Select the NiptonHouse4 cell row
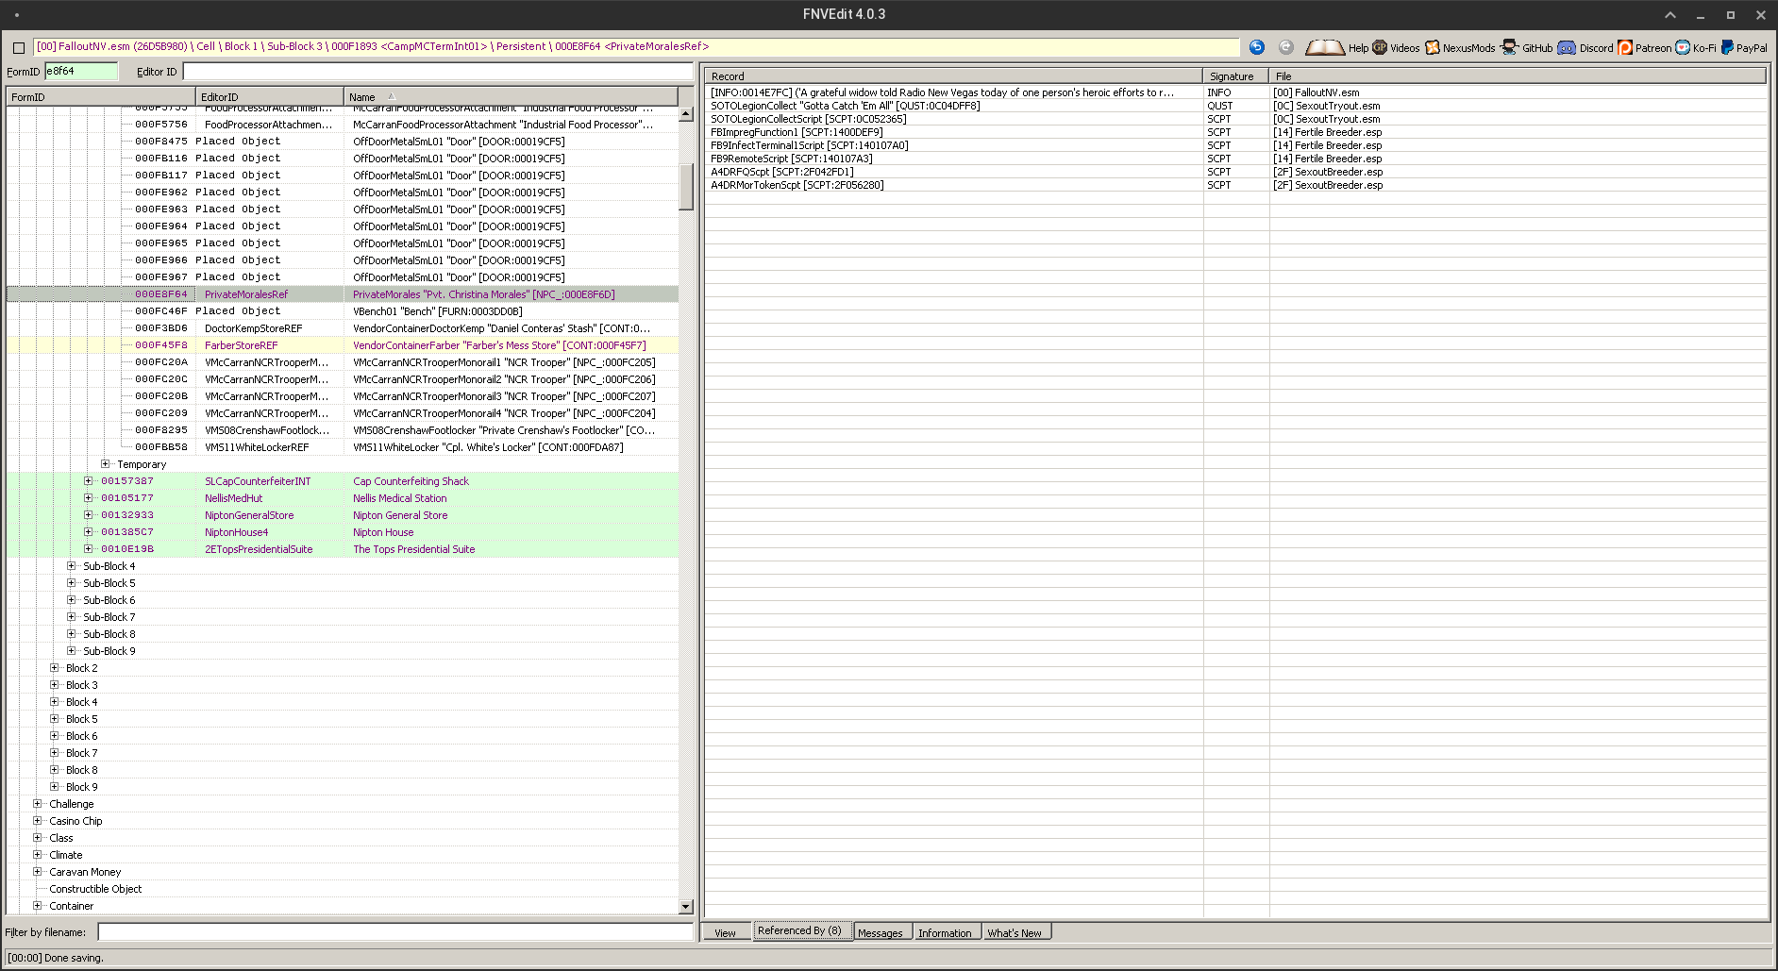Viewport: 1778px width, 971px height. 343,532
